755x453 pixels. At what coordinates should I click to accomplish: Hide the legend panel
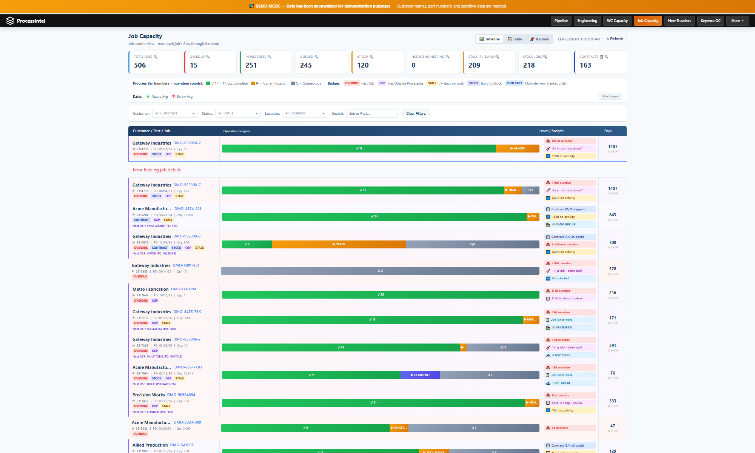coord(610,96)
